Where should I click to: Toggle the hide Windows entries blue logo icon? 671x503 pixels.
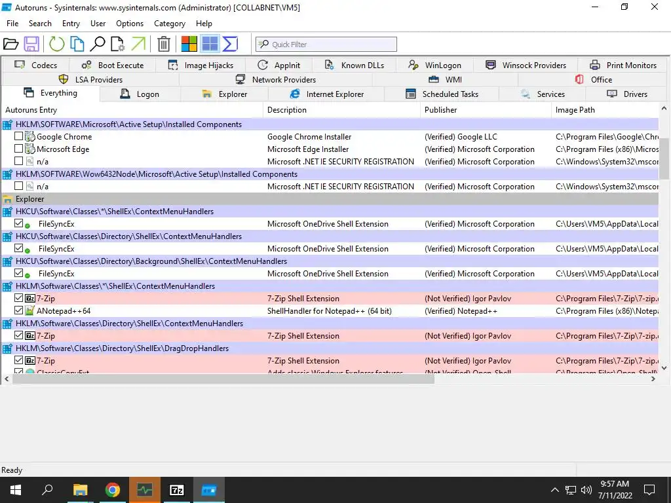[210, 44]
